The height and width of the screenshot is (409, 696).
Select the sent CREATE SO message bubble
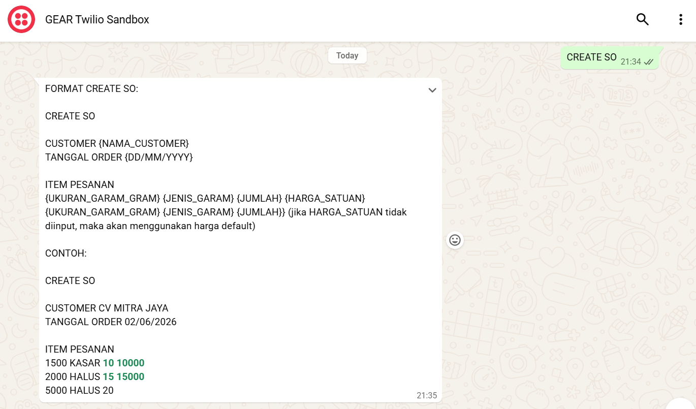point(610,58)
